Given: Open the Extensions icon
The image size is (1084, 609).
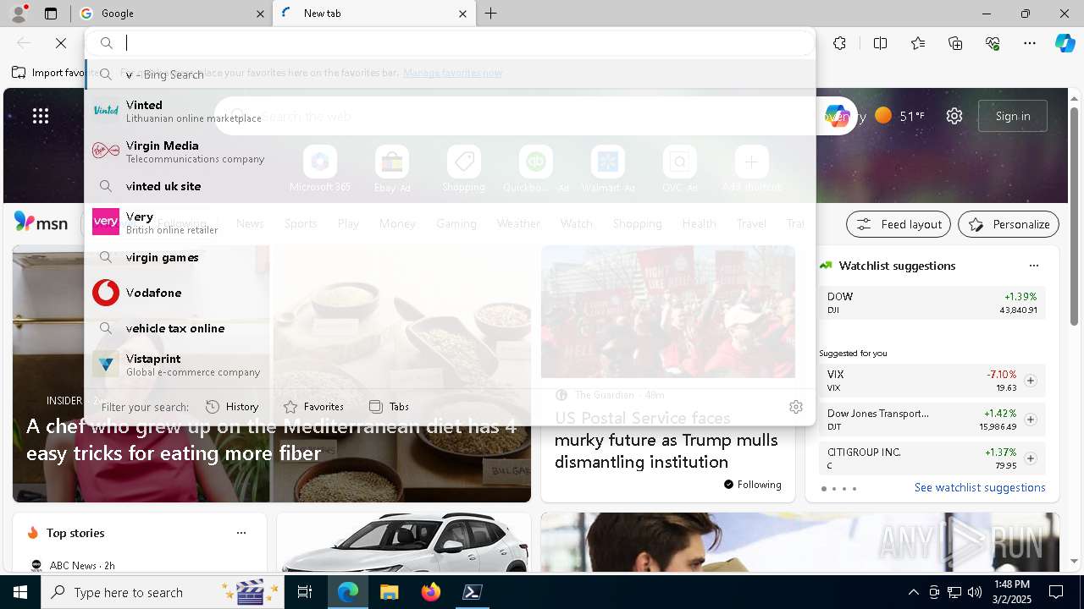Looking at the screenshot, I should tap(839, 43).
